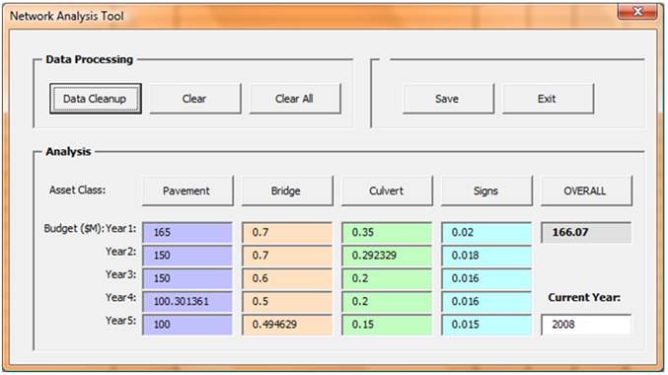
Task: Select the Bridge Year3 field showing 0.6
Action: (287, 278)
